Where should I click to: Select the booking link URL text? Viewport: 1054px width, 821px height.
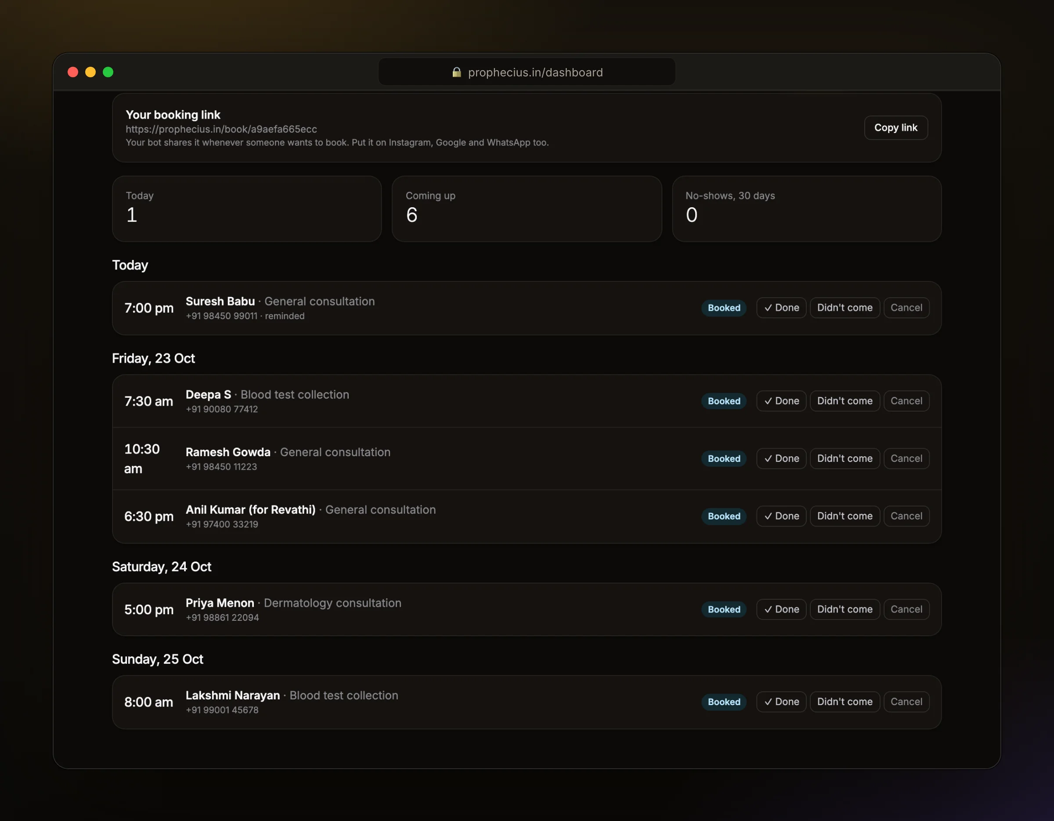click(221, 129)
